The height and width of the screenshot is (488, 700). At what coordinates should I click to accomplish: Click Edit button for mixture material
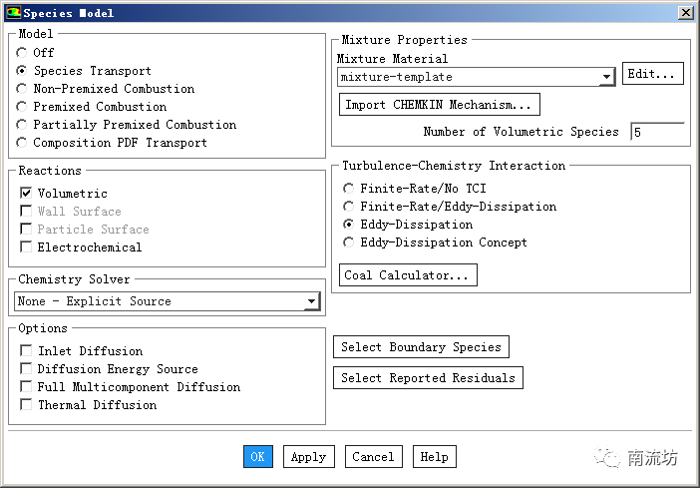pos(652,74)
